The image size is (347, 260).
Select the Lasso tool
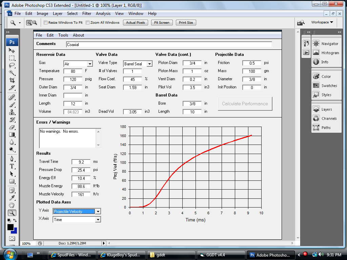[12, 65]
